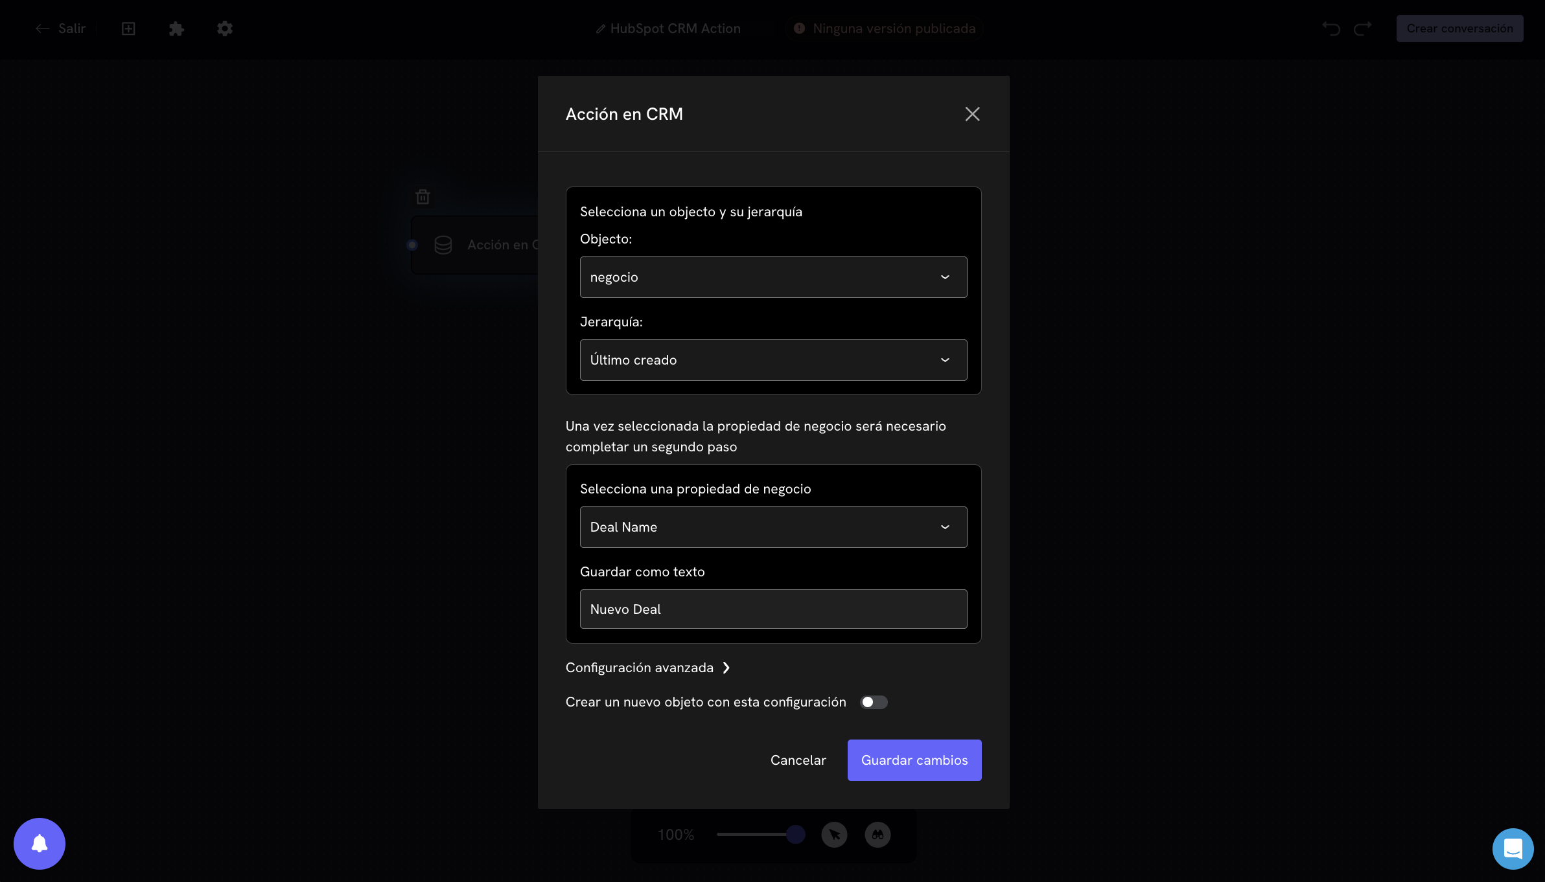Click the Cancelar button
The width and height of the screenshot is (1545, 882).
(x=798, y=760)
